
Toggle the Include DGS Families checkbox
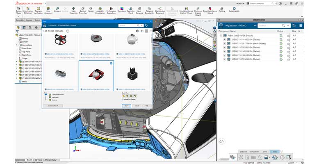(x=123, y=100)
